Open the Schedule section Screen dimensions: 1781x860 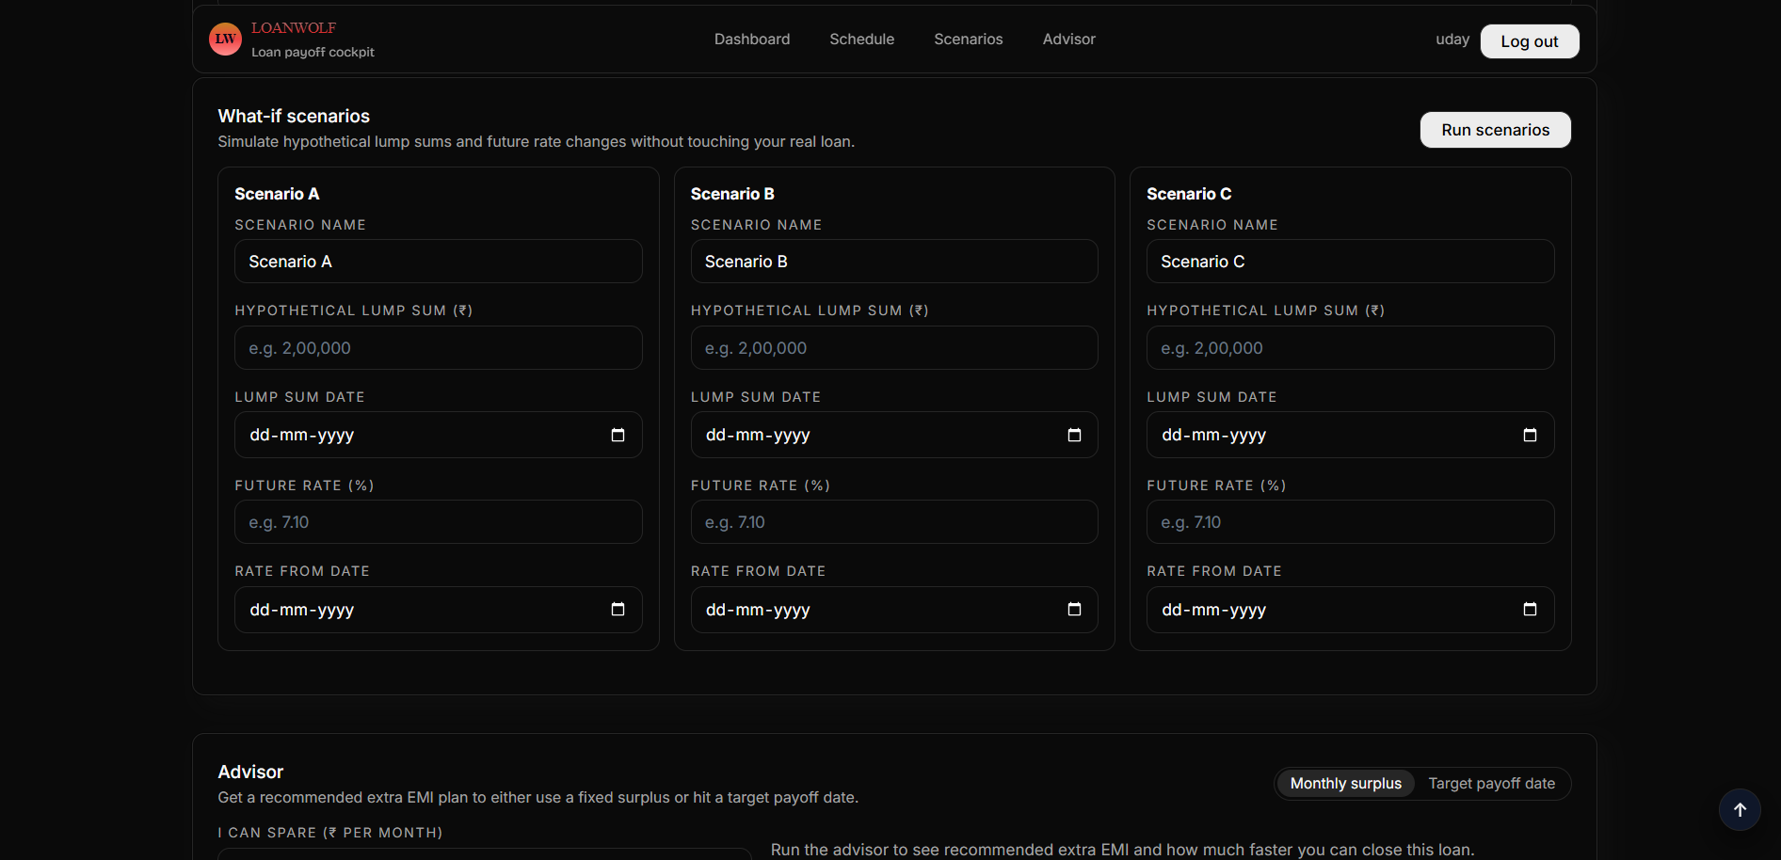pyautogui.click(x=861, y=39)
